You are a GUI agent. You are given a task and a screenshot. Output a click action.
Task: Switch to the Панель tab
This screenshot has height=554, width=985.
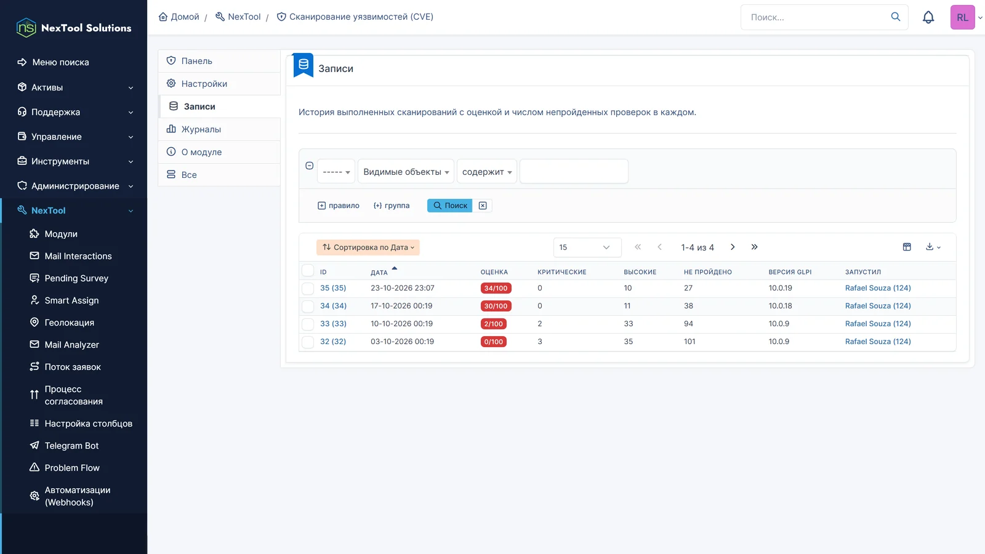coord(219,61)
